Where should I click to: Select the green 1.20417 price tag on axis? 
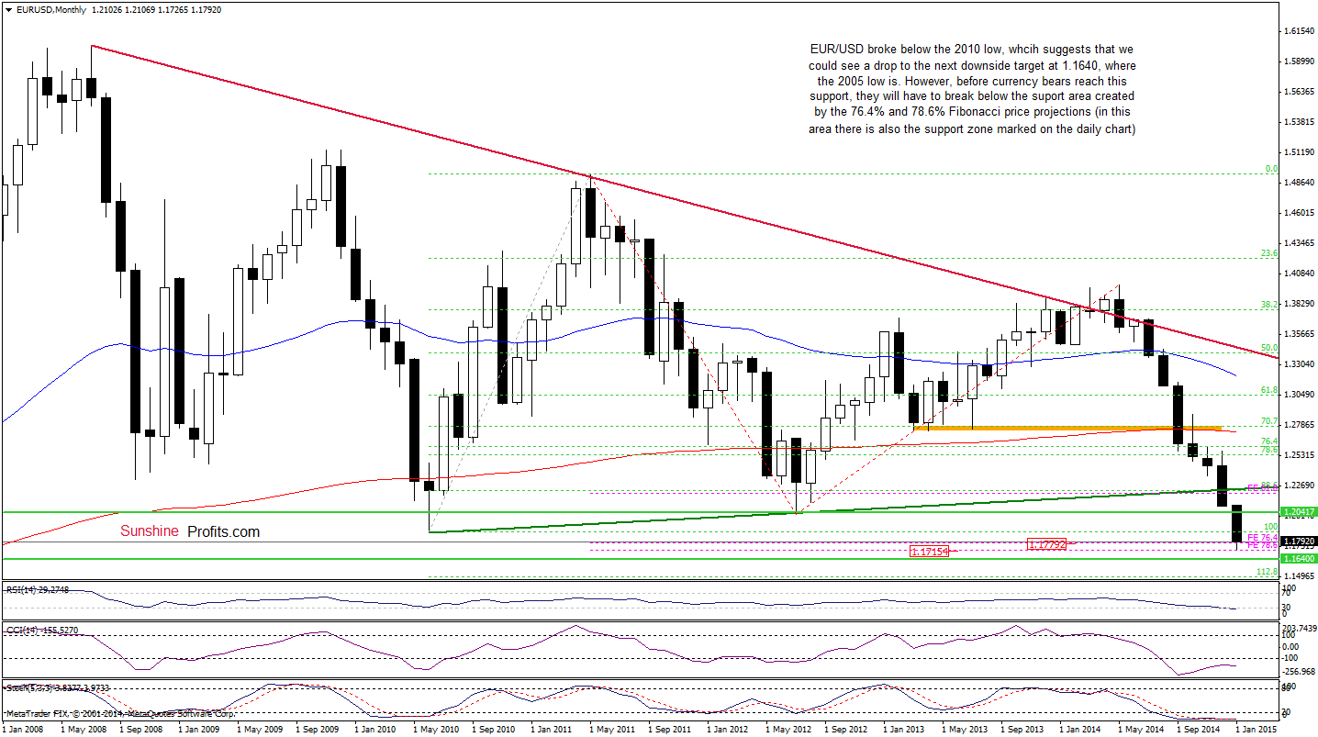pos(1300,512)
